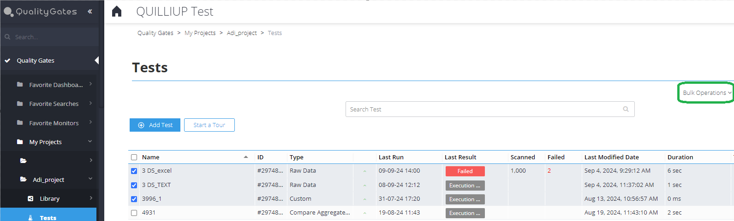The image size is (734, 221).
Task: Click Execution badge in 4931 row
Action: pos(465,213)
